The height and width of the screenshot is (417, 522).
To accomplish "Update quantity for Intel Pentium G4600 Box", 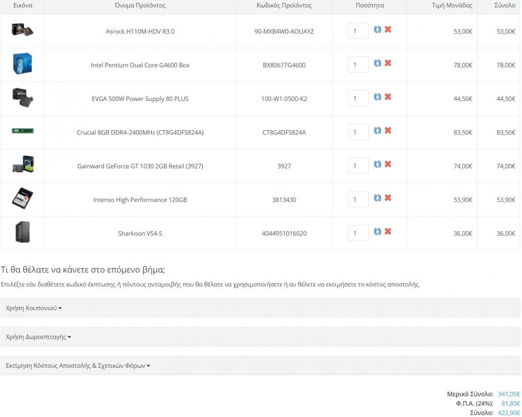I will pyautogui.click(x=378, y=63).
